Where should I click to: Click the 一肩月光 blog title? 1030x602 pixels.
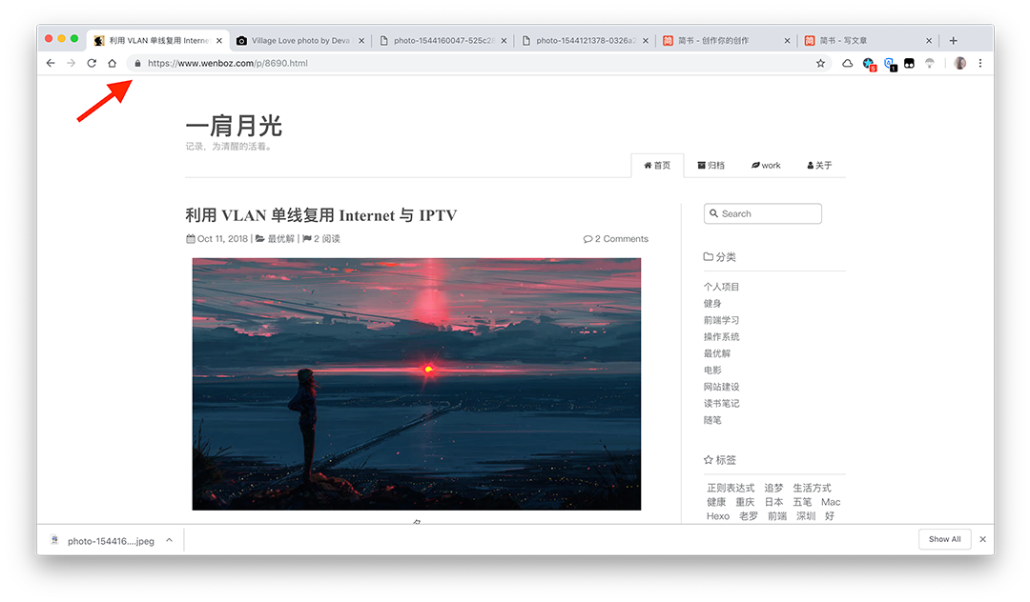coord(234,125)
